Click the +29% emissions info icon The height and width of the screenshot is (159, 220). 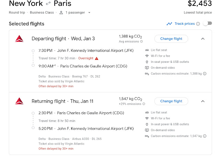point(143,104)
